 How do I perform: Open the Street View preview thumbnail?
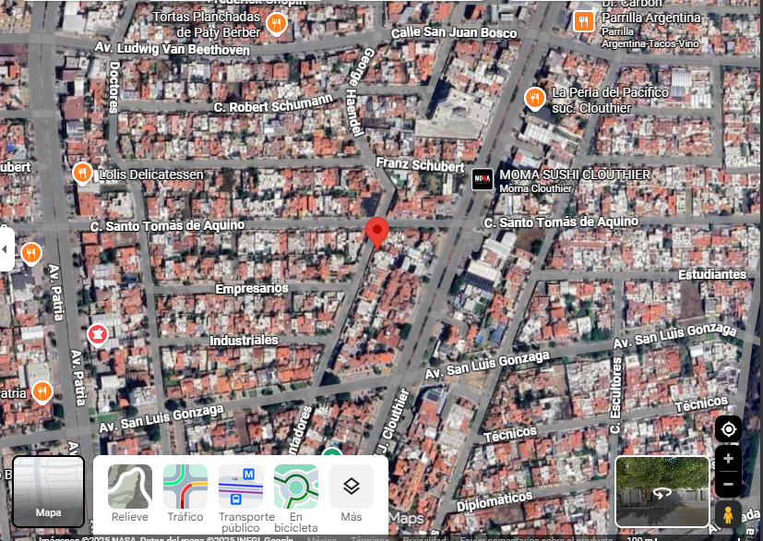pyautogui.click(x=662, y=491)
